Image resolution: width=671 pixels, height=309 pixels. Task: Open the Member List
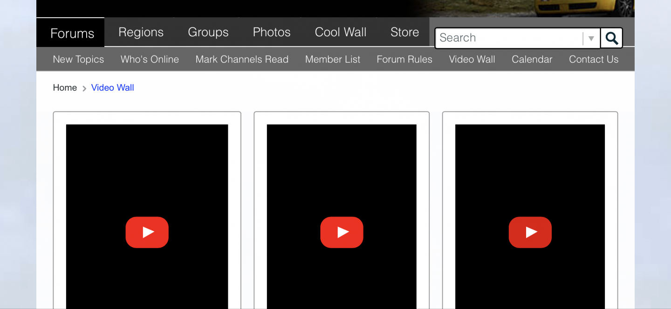coord(333,59)
